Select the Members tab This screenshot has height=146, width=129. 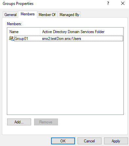tap(28, 14)
